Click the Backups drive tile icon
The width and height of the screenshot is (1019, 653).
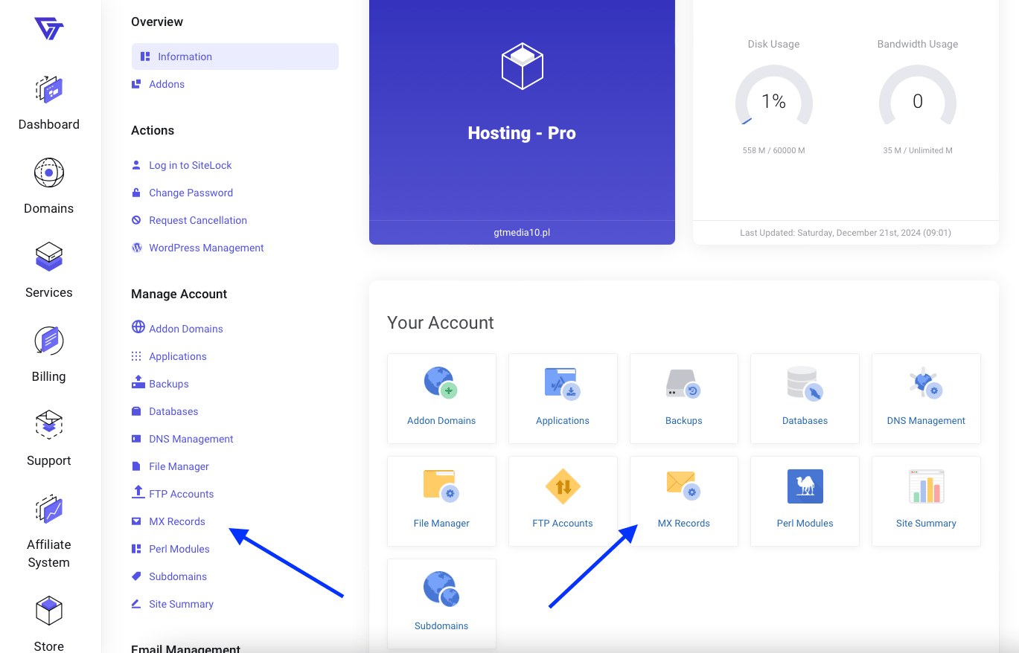683,384
